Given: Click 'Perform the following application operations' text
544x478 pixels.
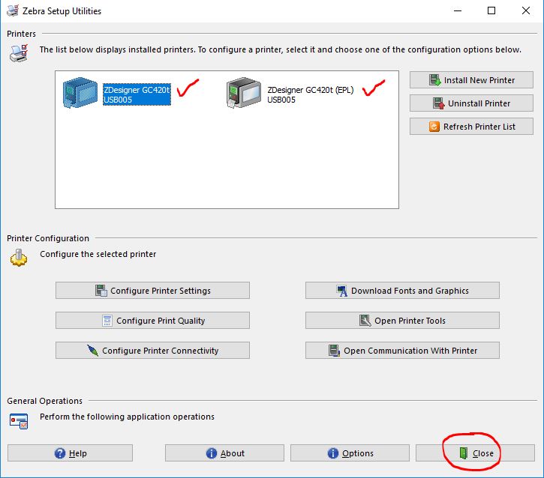Looking at the screenshot, I should coord(127,417).
